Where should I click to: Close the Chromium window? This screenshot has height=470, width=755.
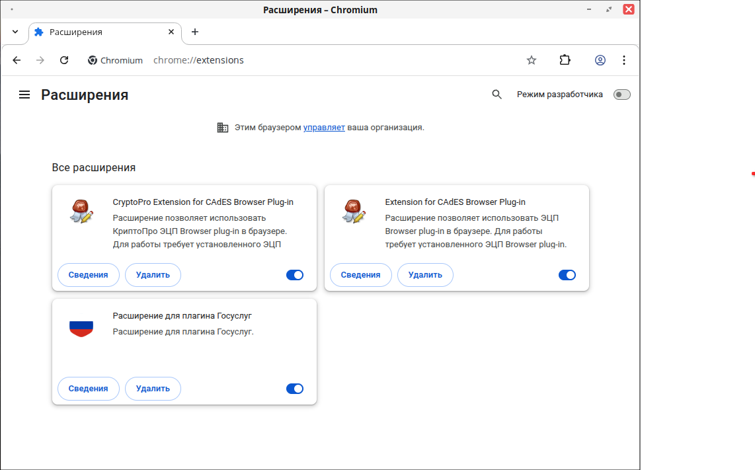click(628, 9)
